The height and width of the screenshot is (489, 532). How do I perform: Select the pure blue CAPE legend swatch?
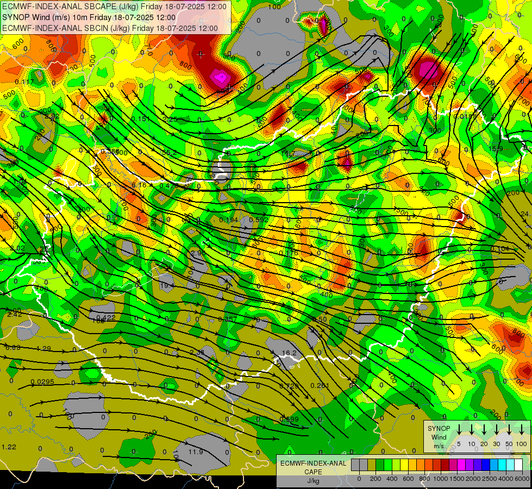[x=486, y=465]
